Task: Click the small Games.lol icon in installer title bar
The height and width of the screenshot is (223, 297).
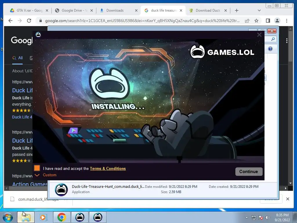Action: pyautogui.click(x=38, y=35)
